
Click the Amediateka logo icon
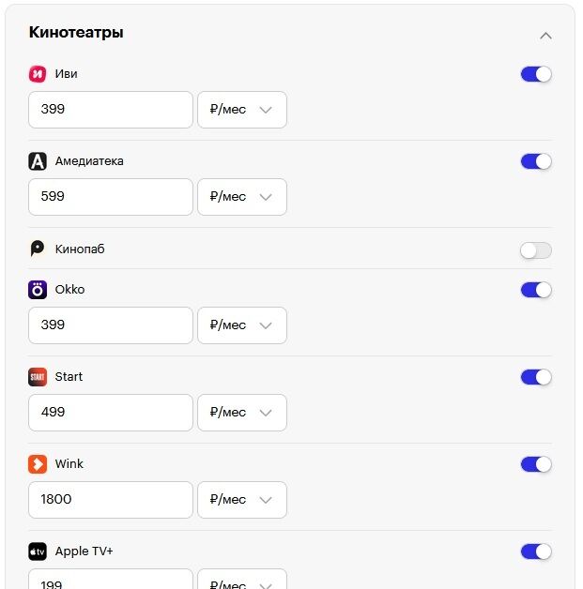tap(38, 161)
